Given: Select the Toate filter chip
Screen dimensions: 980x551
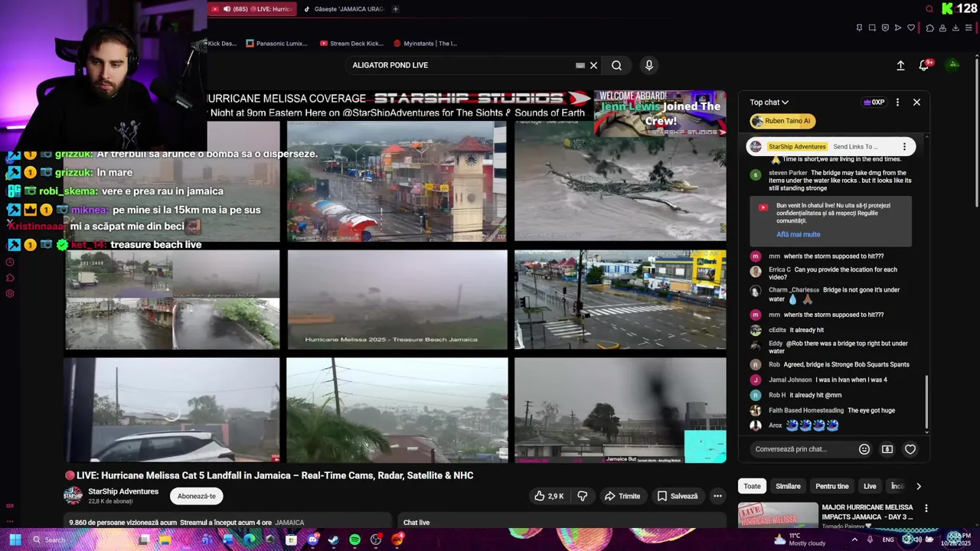Looking at the screenshot, I should pos(753,486).
